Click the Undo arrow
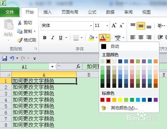Viewport: 167px width, 129px height. 12,58
